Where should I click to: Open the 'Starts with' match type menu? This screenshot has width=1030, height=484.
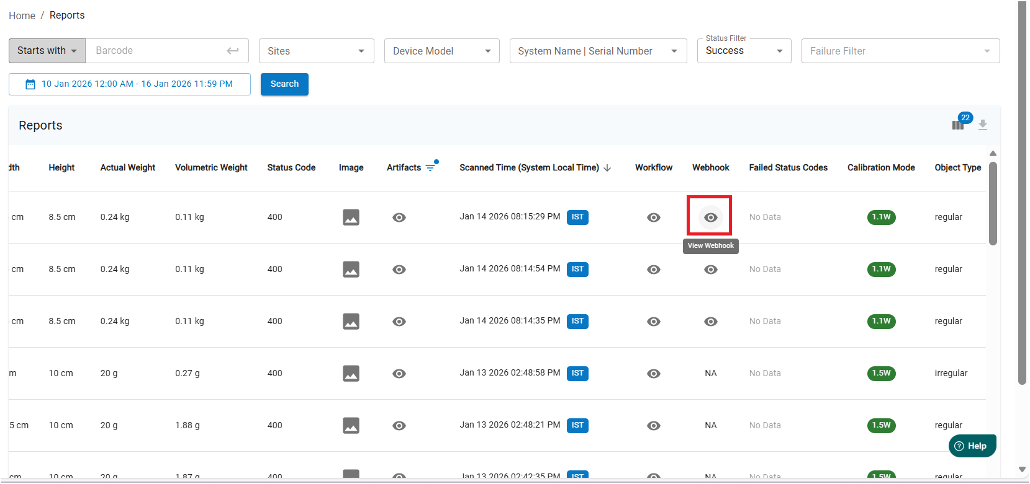47,51
